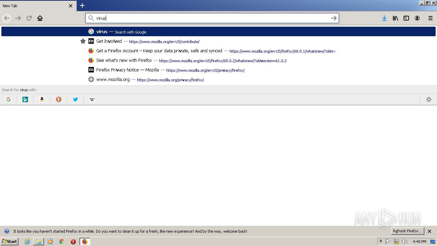The height and width of the screenshot is (246, 437).
Task: Search virus with the Twitter icon
Action: tap(75, 99)
